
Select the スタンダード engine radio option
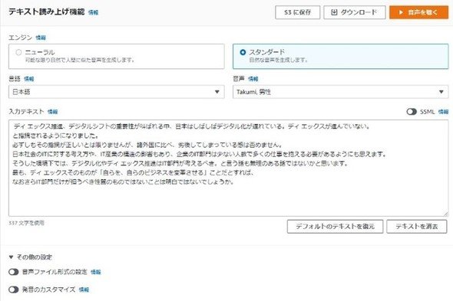click(x=243, y=52)
